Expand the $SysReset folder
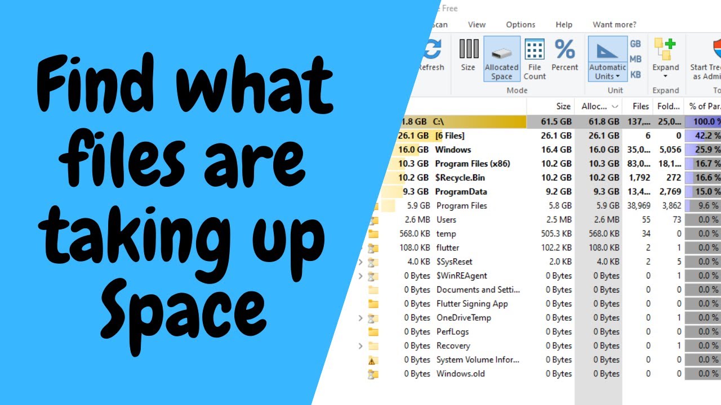 (360, 262)
